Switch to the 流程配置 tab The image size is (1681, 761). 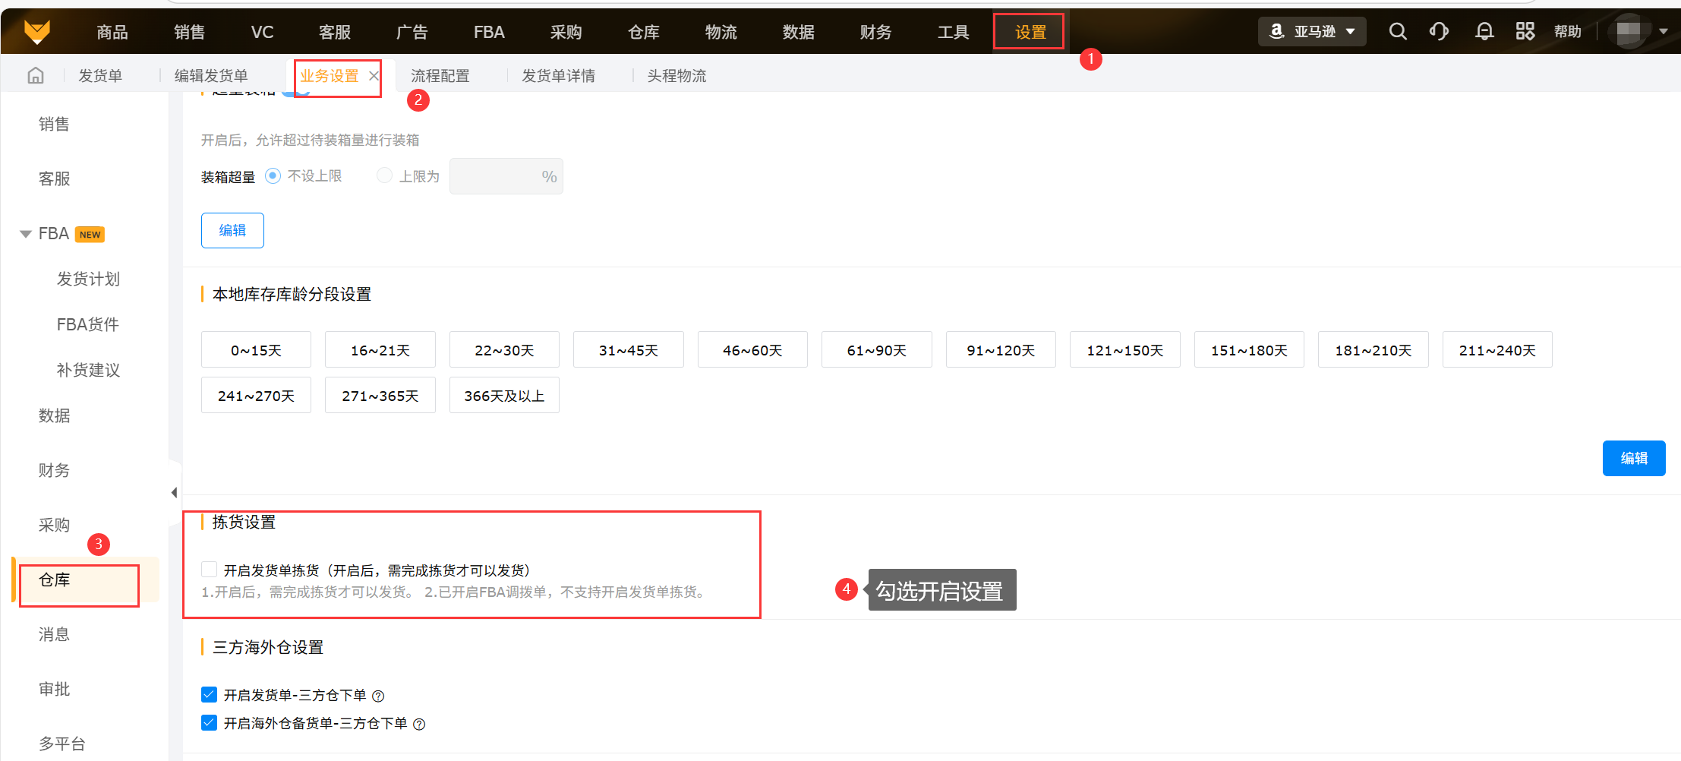[x=440, y=76]
